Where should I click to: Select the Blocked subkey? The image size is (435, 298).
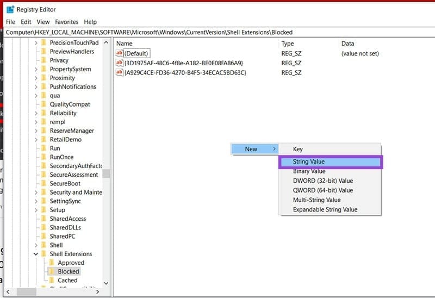tap(69, 272)
